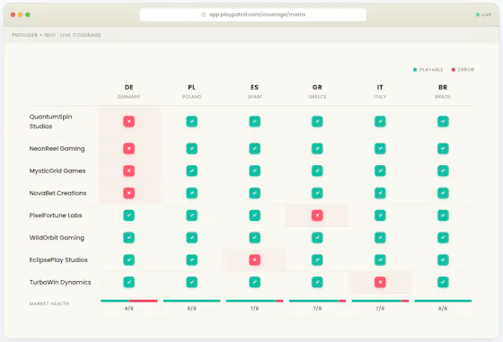Click NeonReel Gaming check icon under Spain
This screenshot has height=342, width=503.
click(255, 148)
